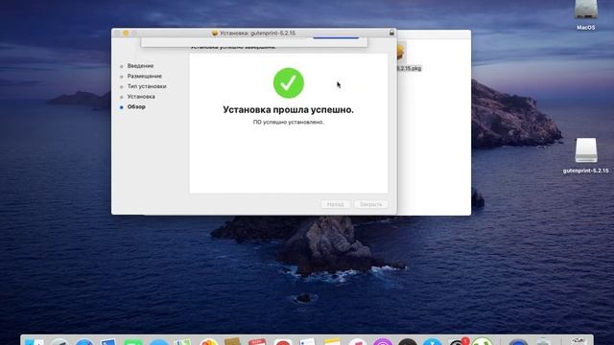
Task: Select the gutenprint-5.2.15 disk image on the desktop
Action: [586, 150]
